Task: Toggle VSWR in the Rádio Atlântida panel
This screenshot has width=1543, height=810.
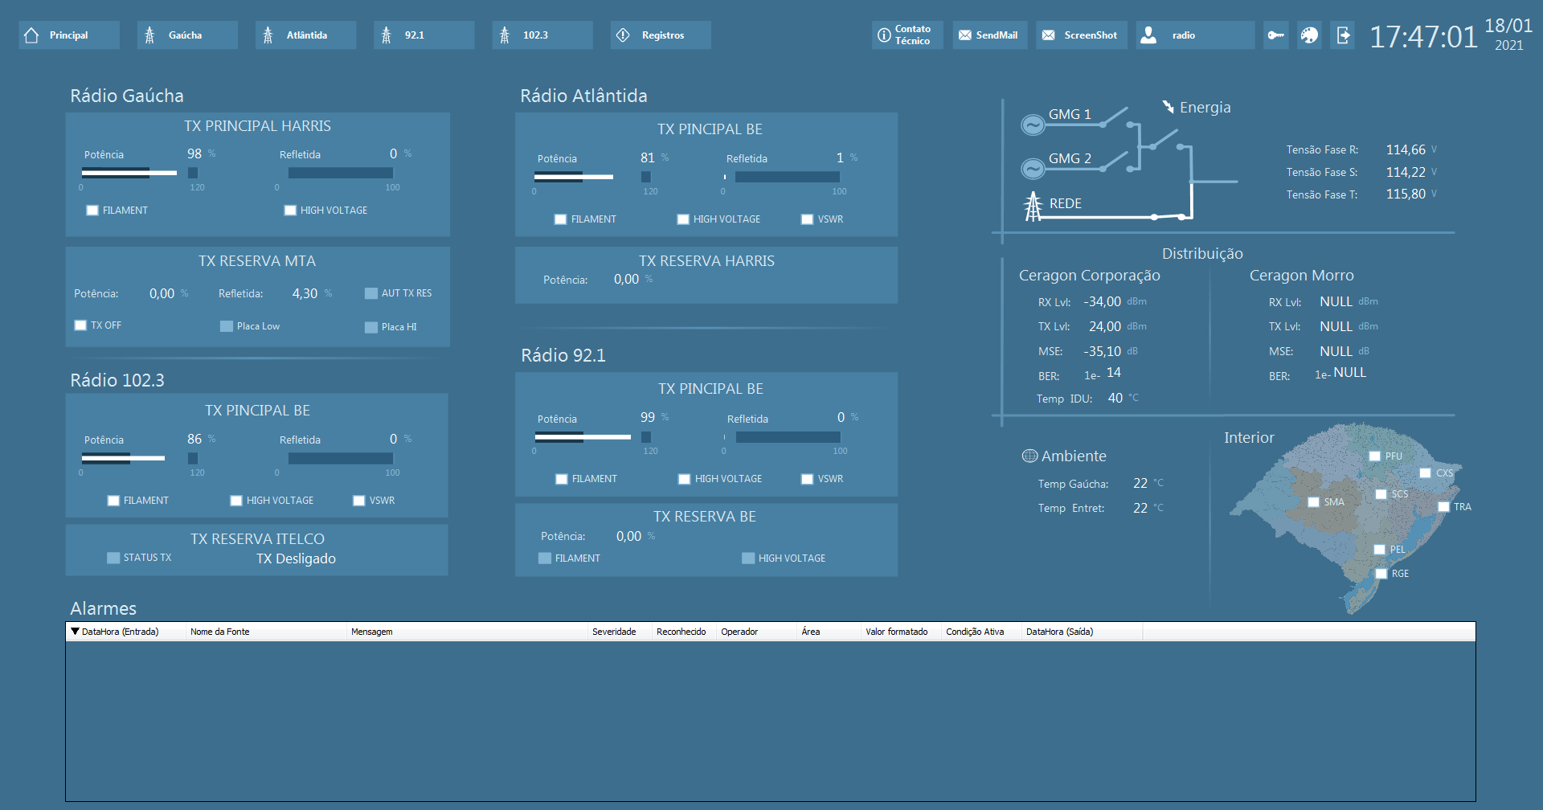Action: 807,219
